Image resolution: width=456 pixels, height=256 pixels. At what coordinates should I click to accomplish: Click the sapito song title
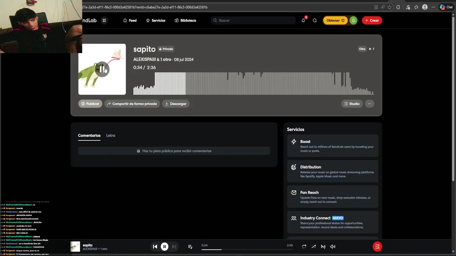pyautogui.click(x=144, y=49)
